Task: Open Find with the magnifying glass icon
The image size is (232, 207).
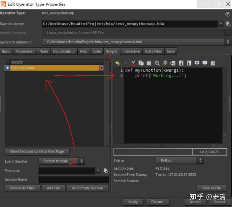Action: point(157,63)
